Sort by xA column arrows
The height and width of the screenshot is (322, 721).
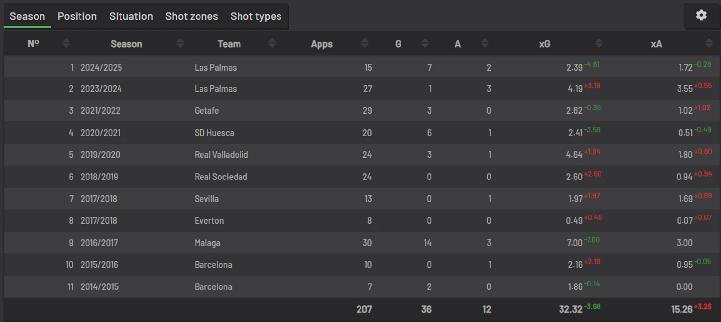coord(709,44)
